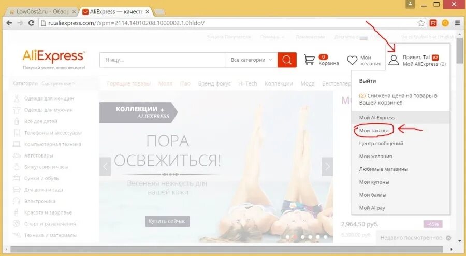Image resolution: width=466 pixels, height=256 pixels.
Task: Bookmark this page with the star icon
Action: 421,23
